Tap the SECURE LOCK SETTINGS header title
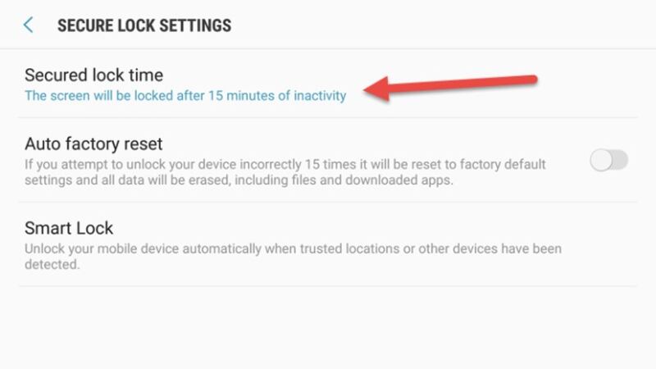This screenshot has width=656, height=369. pyautogui.click(x=144, y=25)
